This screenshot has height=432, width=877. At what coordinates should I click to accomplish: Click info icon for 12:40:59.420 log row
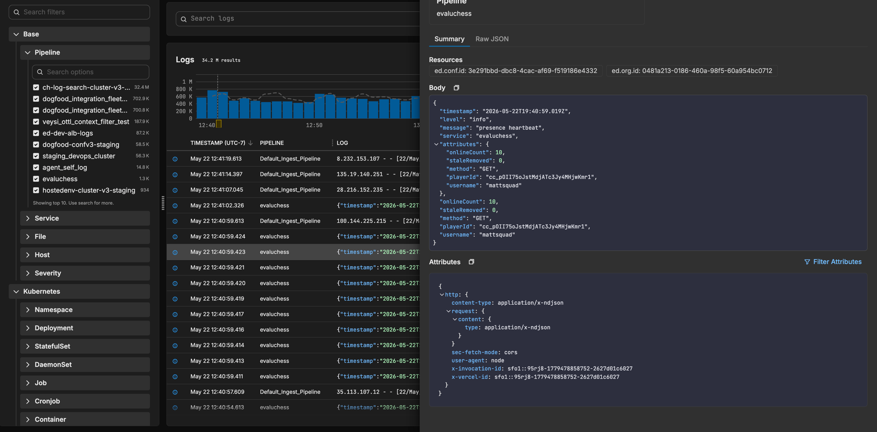(175, 283)
